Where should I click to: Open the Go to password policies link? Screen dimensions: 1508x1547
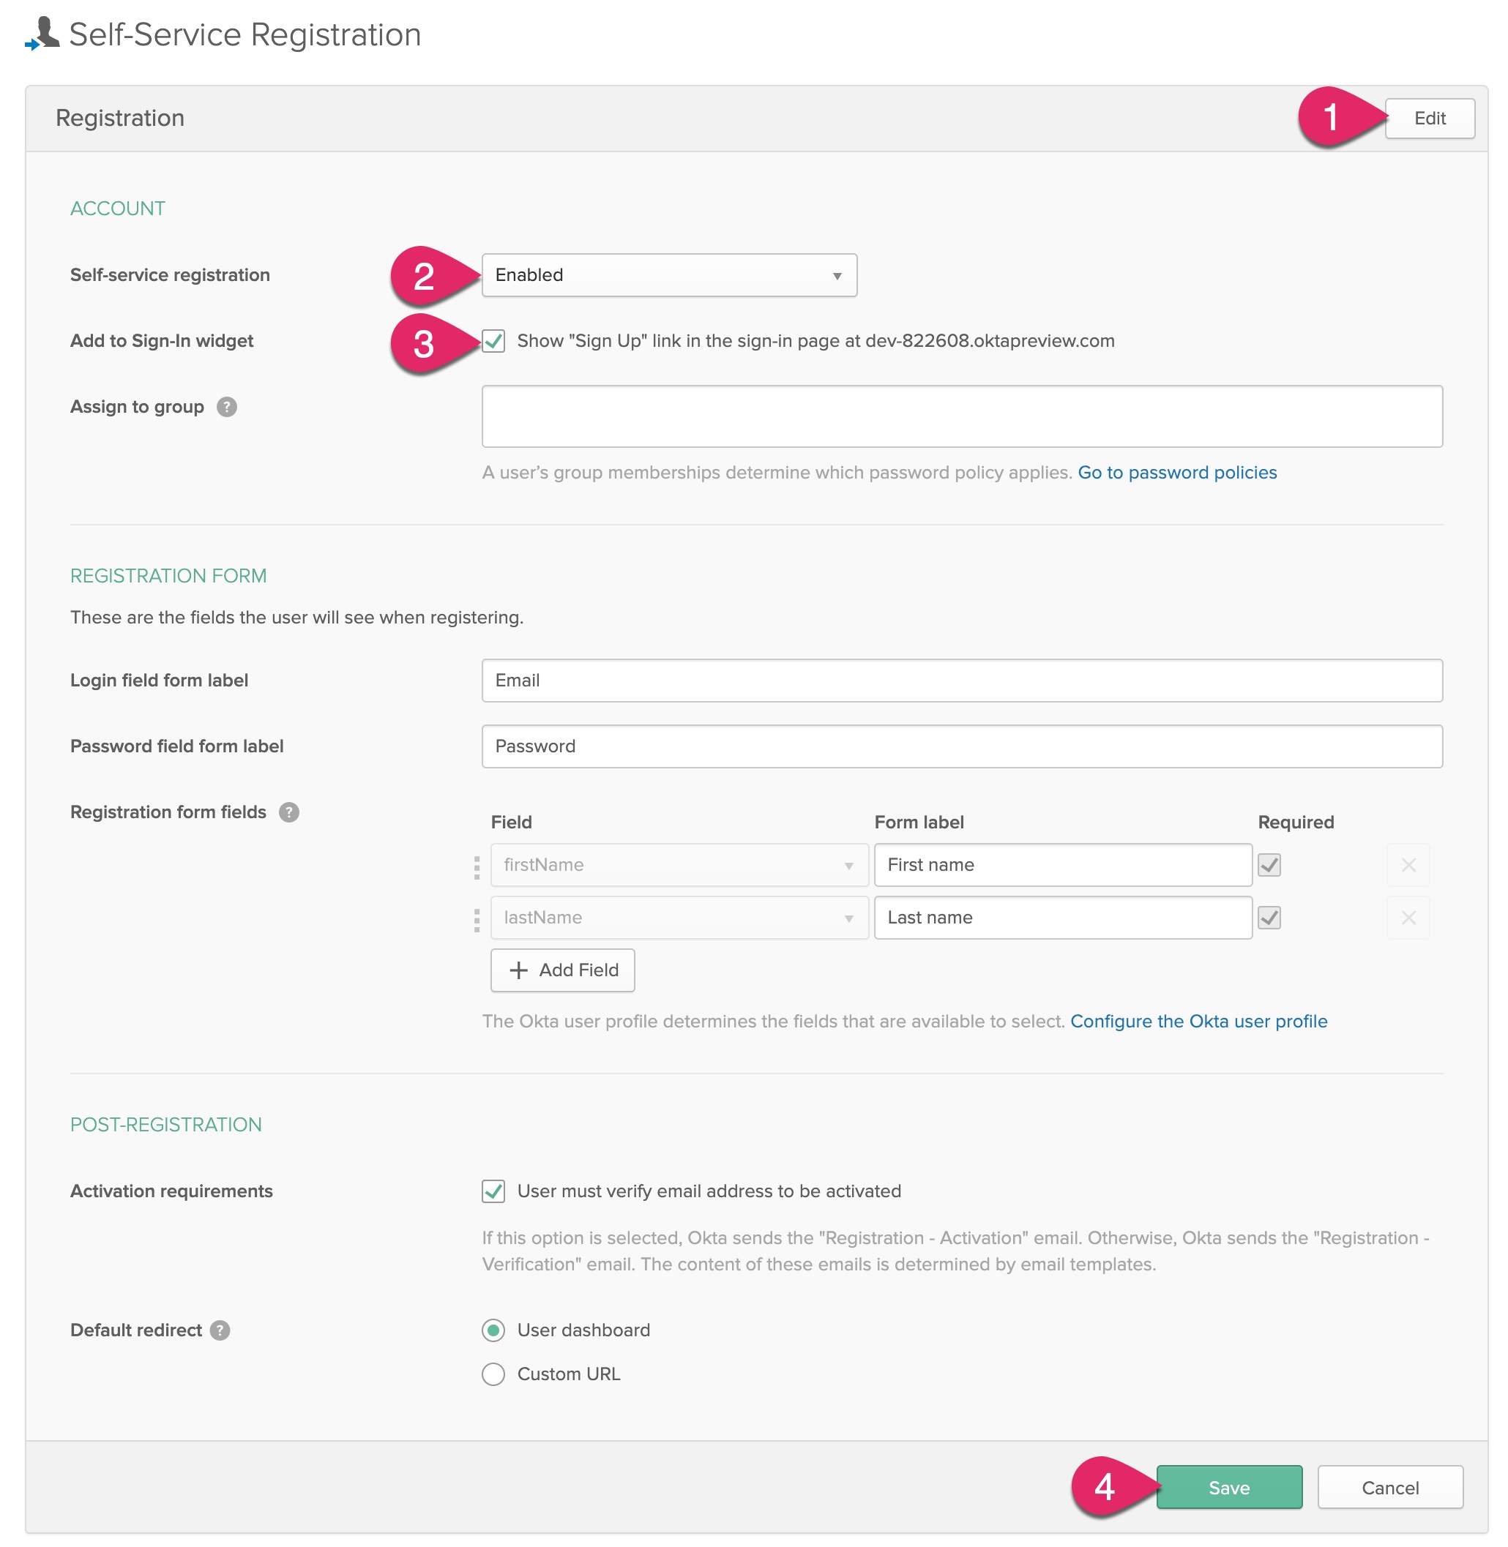1177,473
